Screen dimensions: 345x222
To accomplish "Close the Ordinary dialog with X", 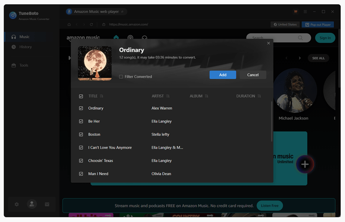I will click(268, 43).
